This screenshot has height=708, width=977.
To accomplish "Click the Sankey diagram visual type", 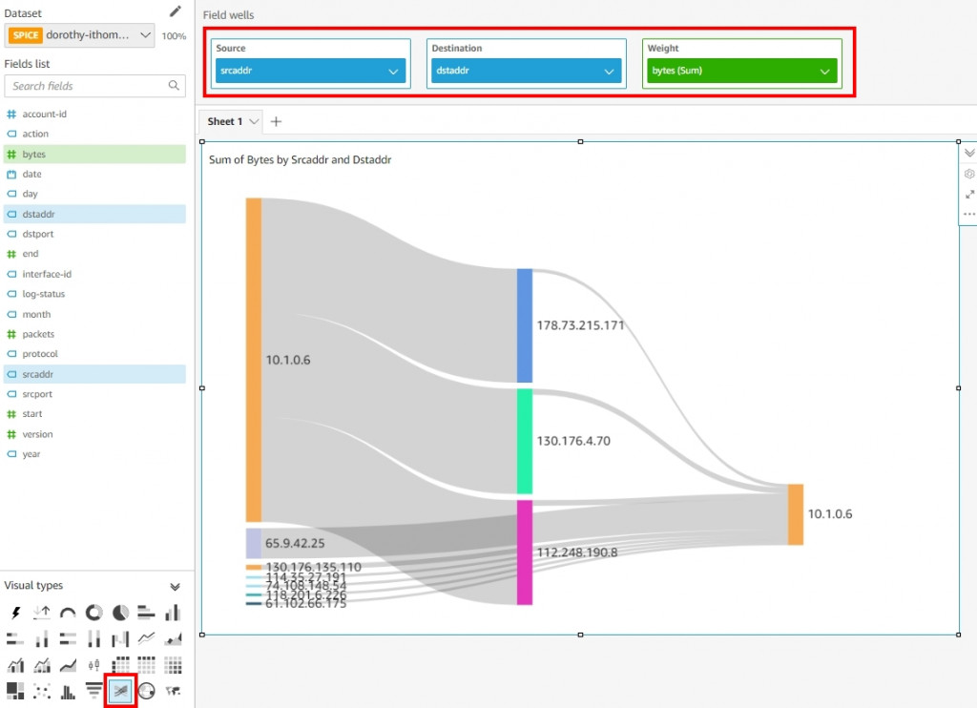I will [120, 691].
